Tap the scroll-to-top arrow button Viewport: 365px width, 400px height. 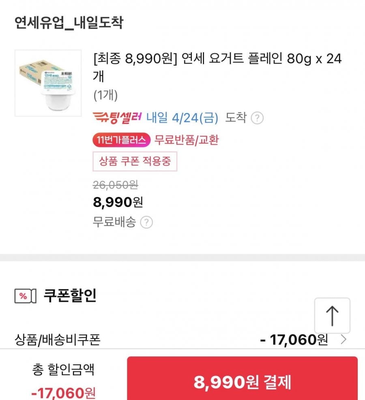click(x=332, y=316)
